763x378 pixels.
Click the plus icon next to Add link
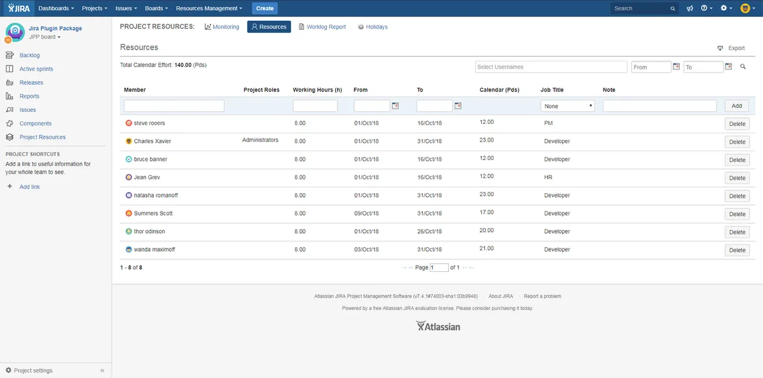(x=9, y=187)
